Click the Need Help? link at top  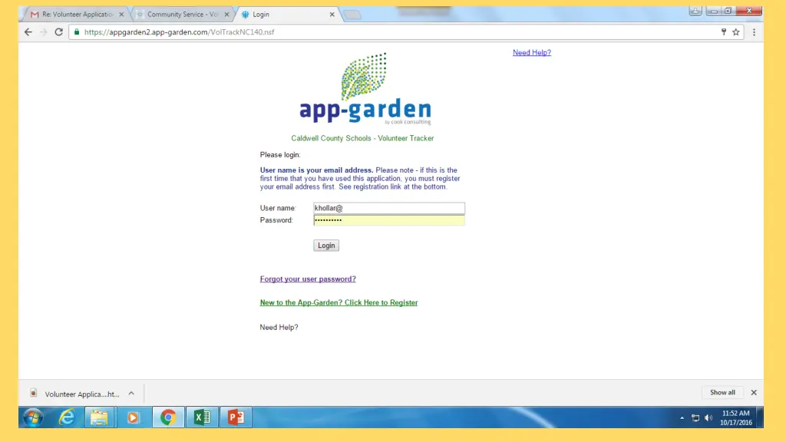pos(531,53)
